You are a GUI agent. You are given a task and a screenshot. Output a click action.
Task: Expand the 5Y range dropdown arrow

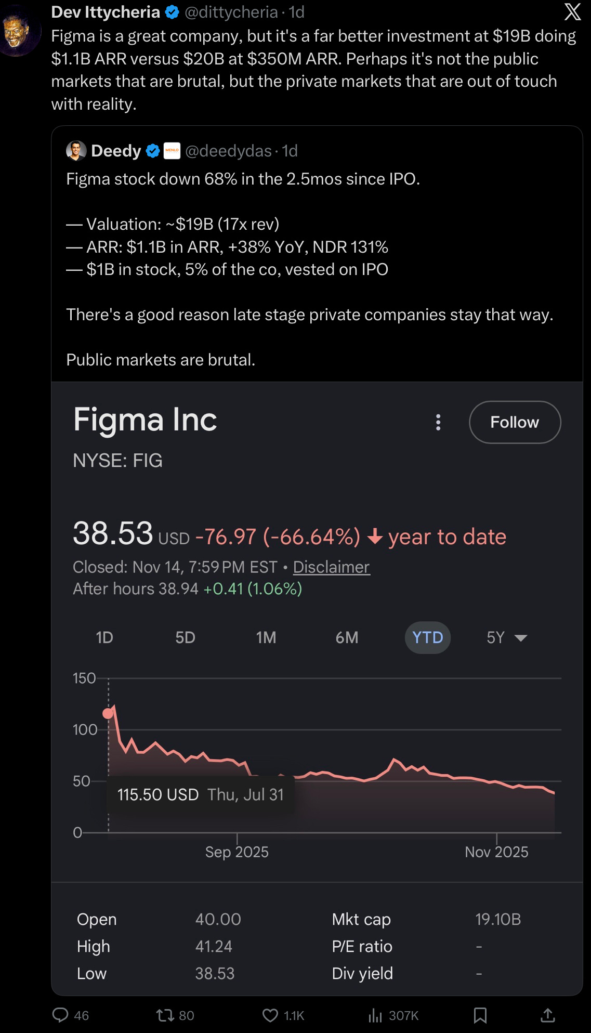coord(520,638)
